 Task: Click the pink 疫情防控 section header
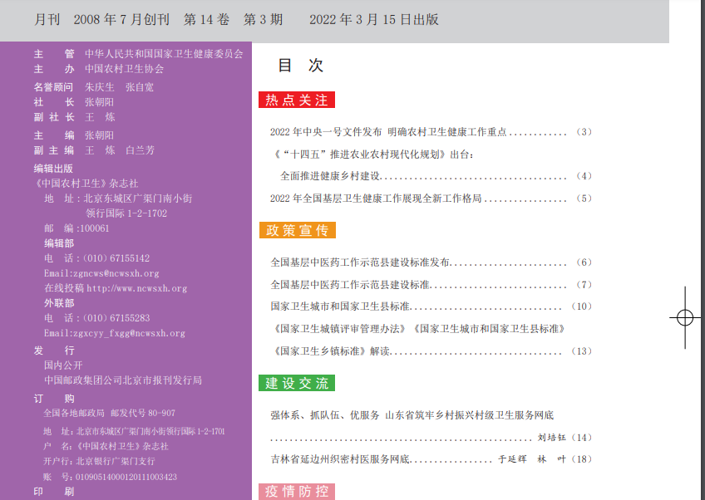tap(297, 492)
